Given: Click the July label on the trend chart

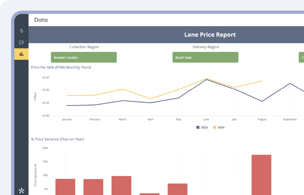Looking at the screenshot, I should click(234, 119).
